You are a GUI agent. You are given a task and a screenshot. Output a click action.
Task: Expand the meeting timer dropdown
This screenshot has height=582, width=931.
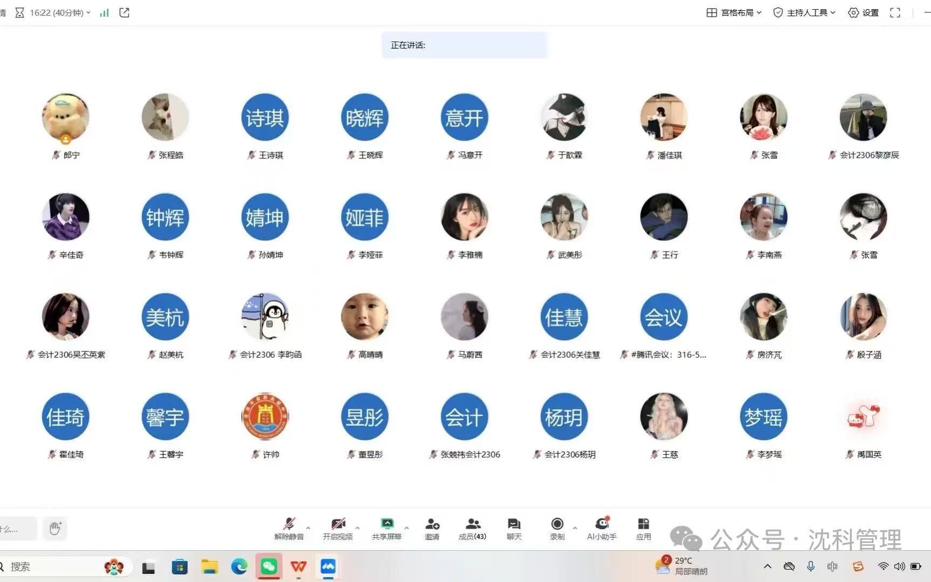88,12
